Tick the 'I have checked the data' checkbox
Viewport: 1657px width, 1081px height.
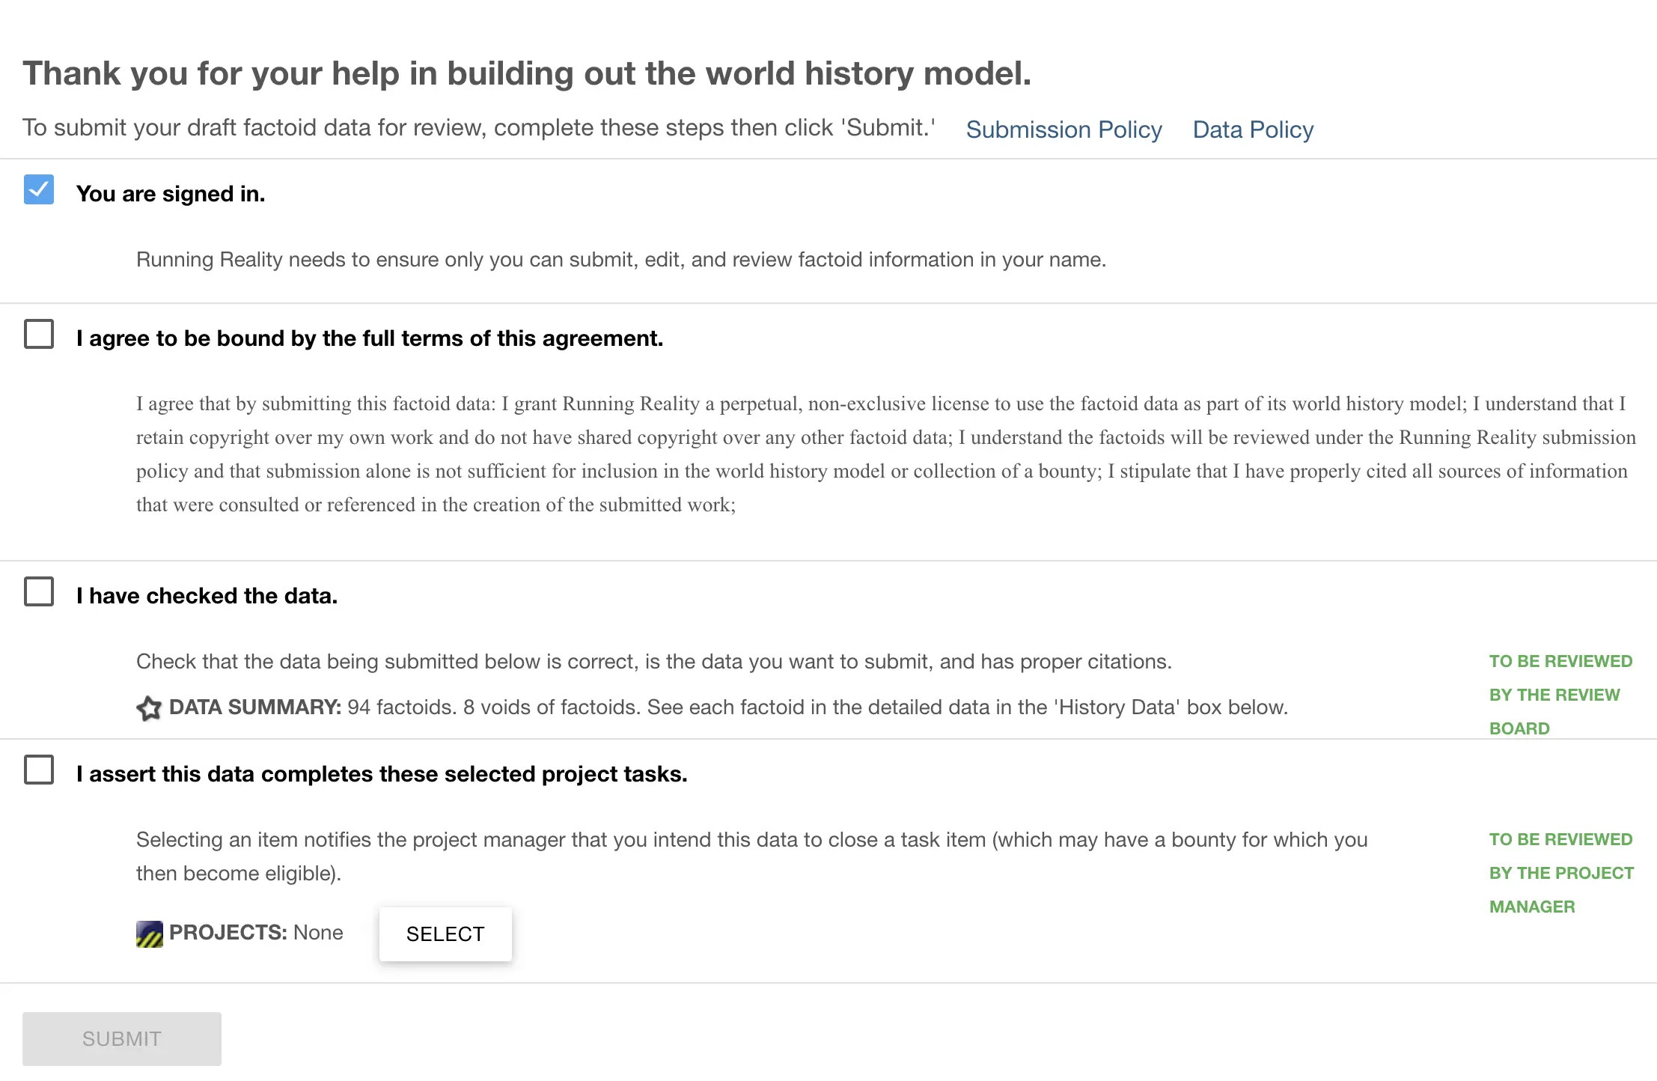[x=39, y=591]
